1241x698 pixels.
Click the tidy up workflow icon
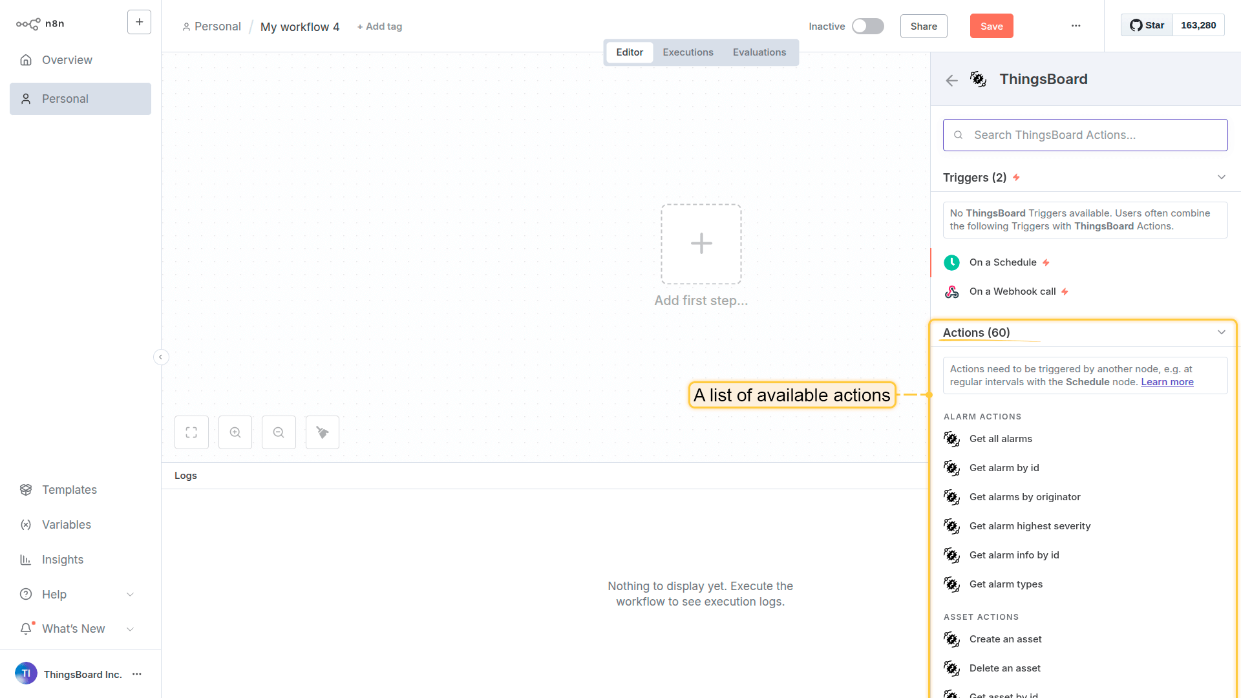click(x=323, y=432)
